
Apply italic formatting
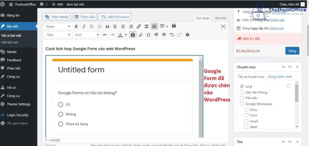pos(84,27)
